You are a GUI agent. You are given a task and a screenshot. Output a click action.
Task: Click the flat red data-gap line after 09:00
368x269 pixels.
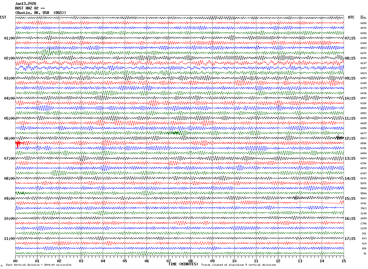[318, 203]
